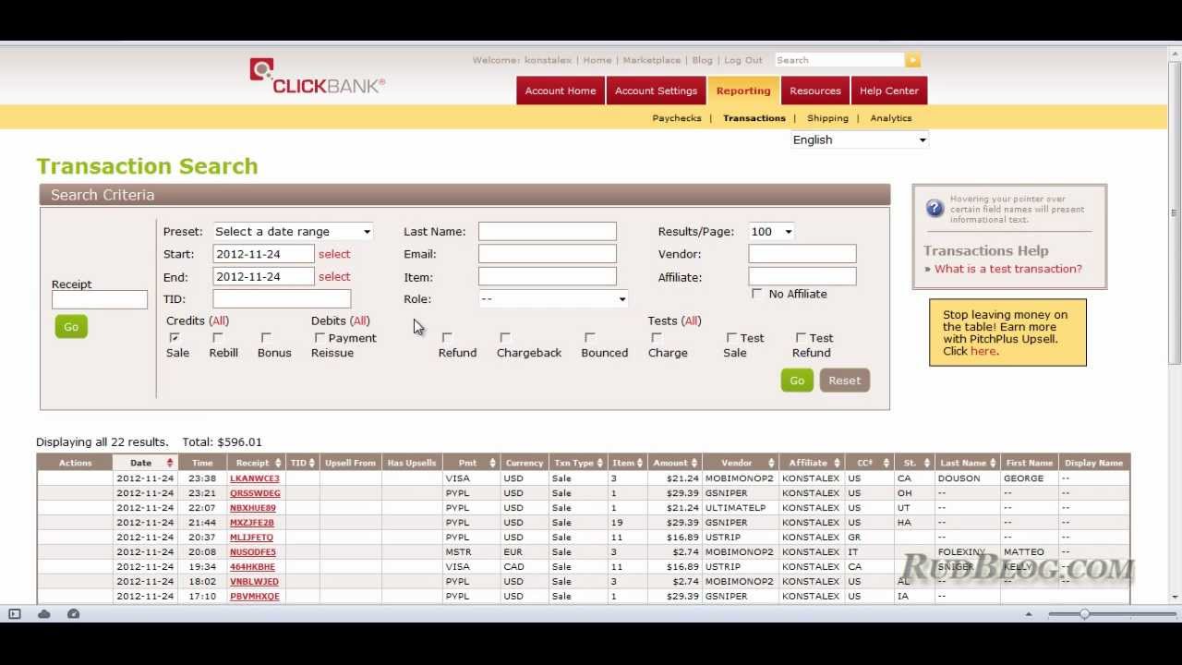Open the Account Home tab
This screenshot has height=665, width=1182.
[x=561, y=91]
